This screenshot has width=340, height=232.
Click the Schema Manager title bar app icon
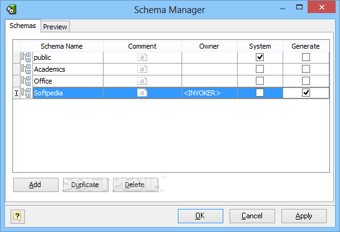coord(11,9)
